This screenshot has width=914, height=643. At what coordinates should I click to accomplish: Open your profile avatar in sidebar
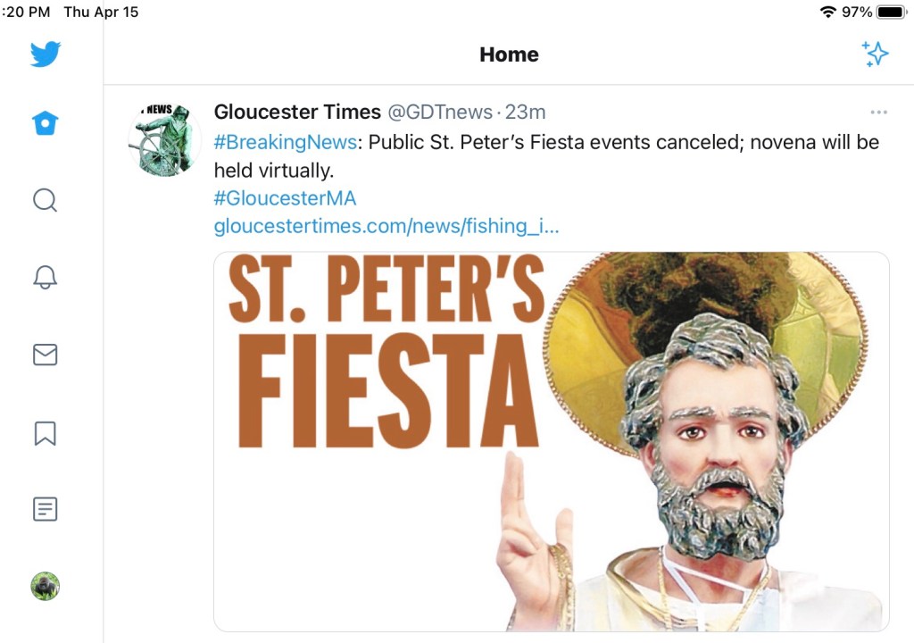(x=46, y=586)
